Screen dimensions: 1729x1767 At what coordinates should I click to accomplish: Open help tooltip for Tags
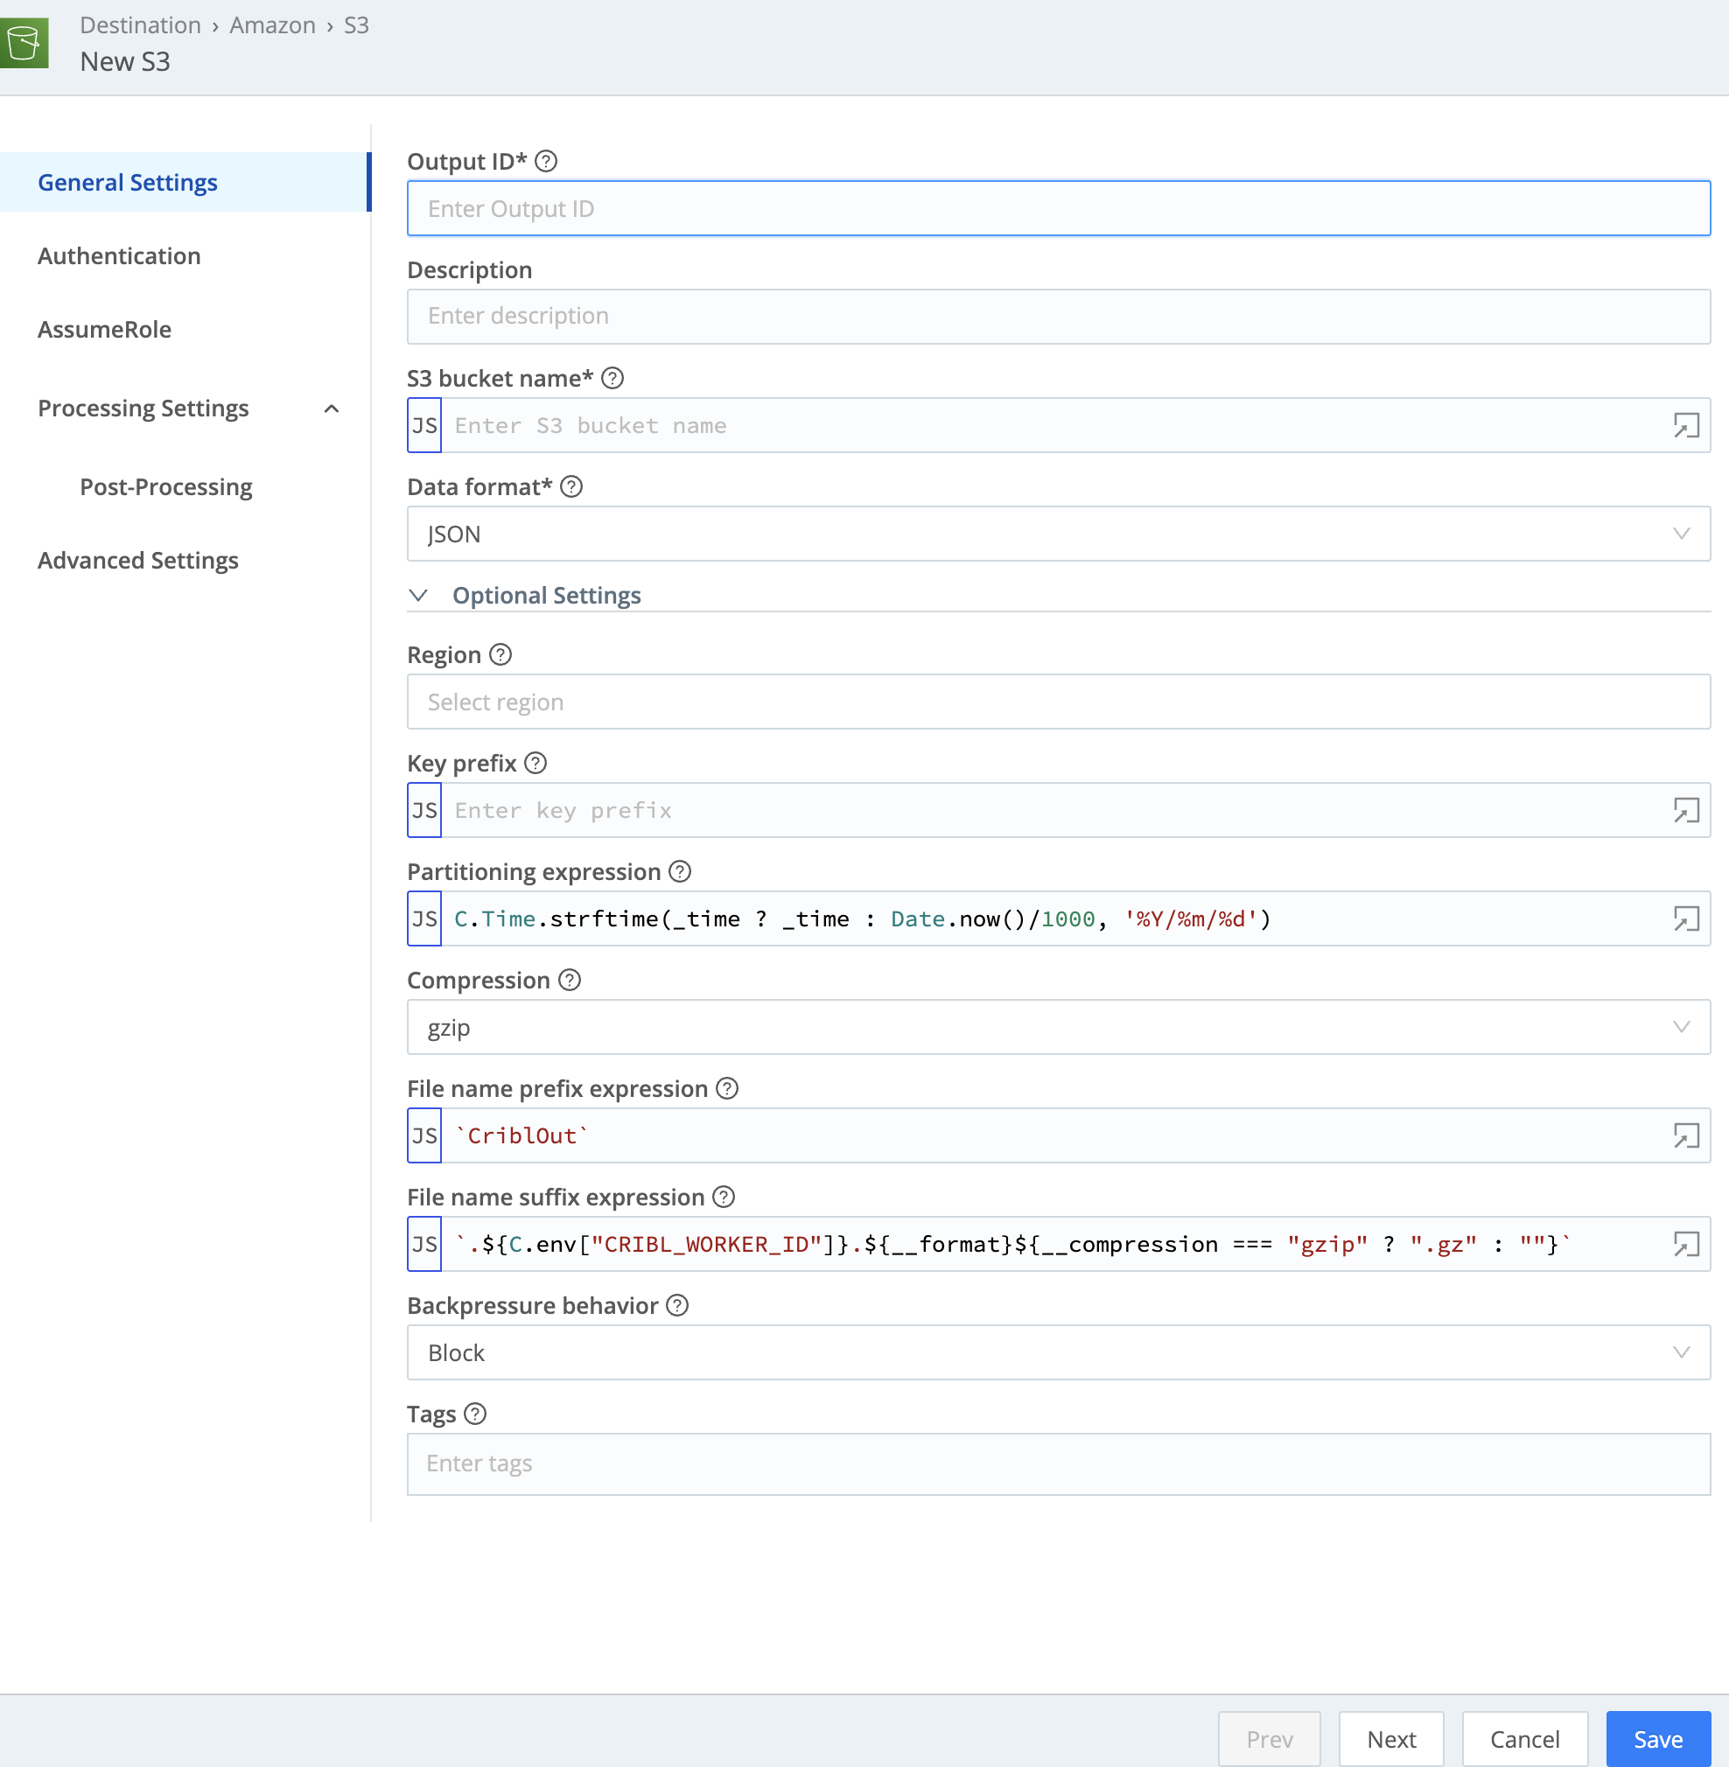(475, 1414)
